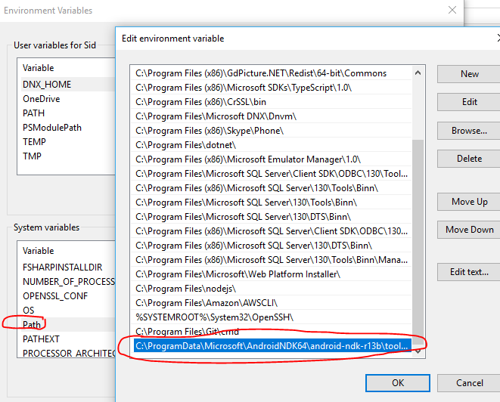The height and width of the screenshot is (402, 500).
Task: Select the x86 SQL Server 130 Tools Binn path
Action: click(x=271, y=188)
